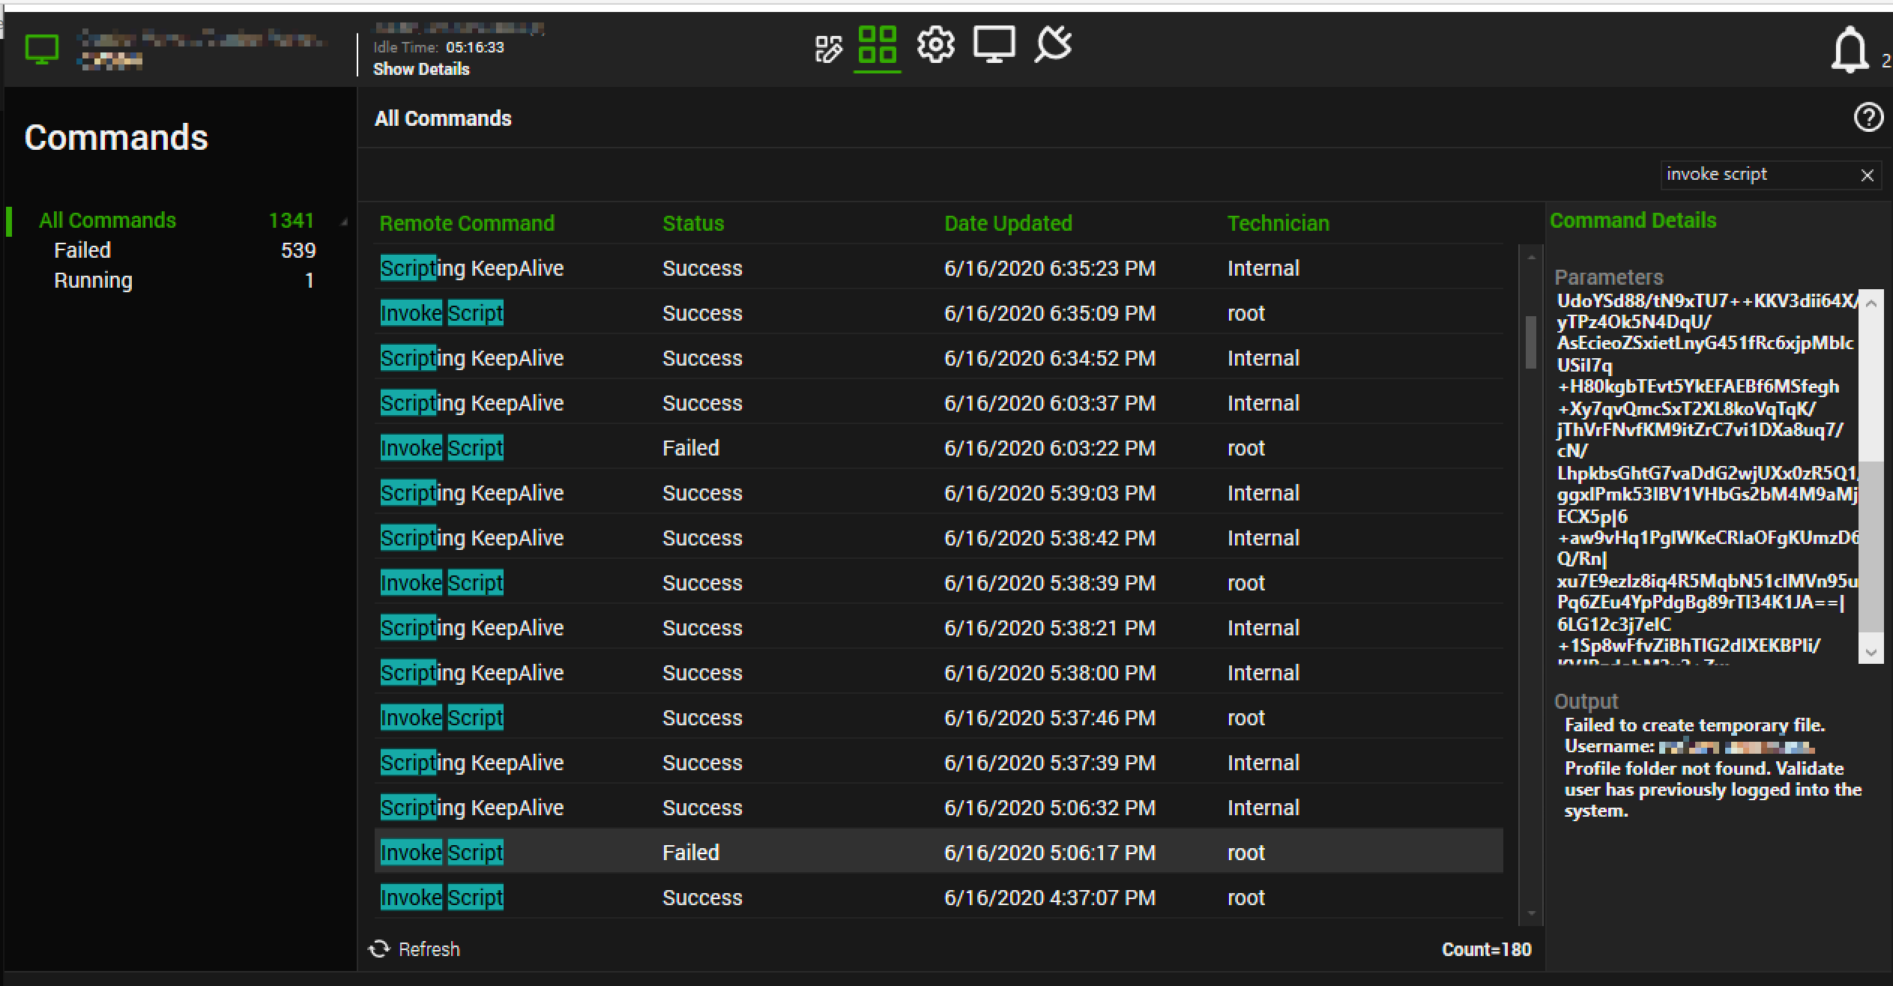1893x986 pixels.
Task: Sort commands by the Status column header
Action: coord(692,223)
